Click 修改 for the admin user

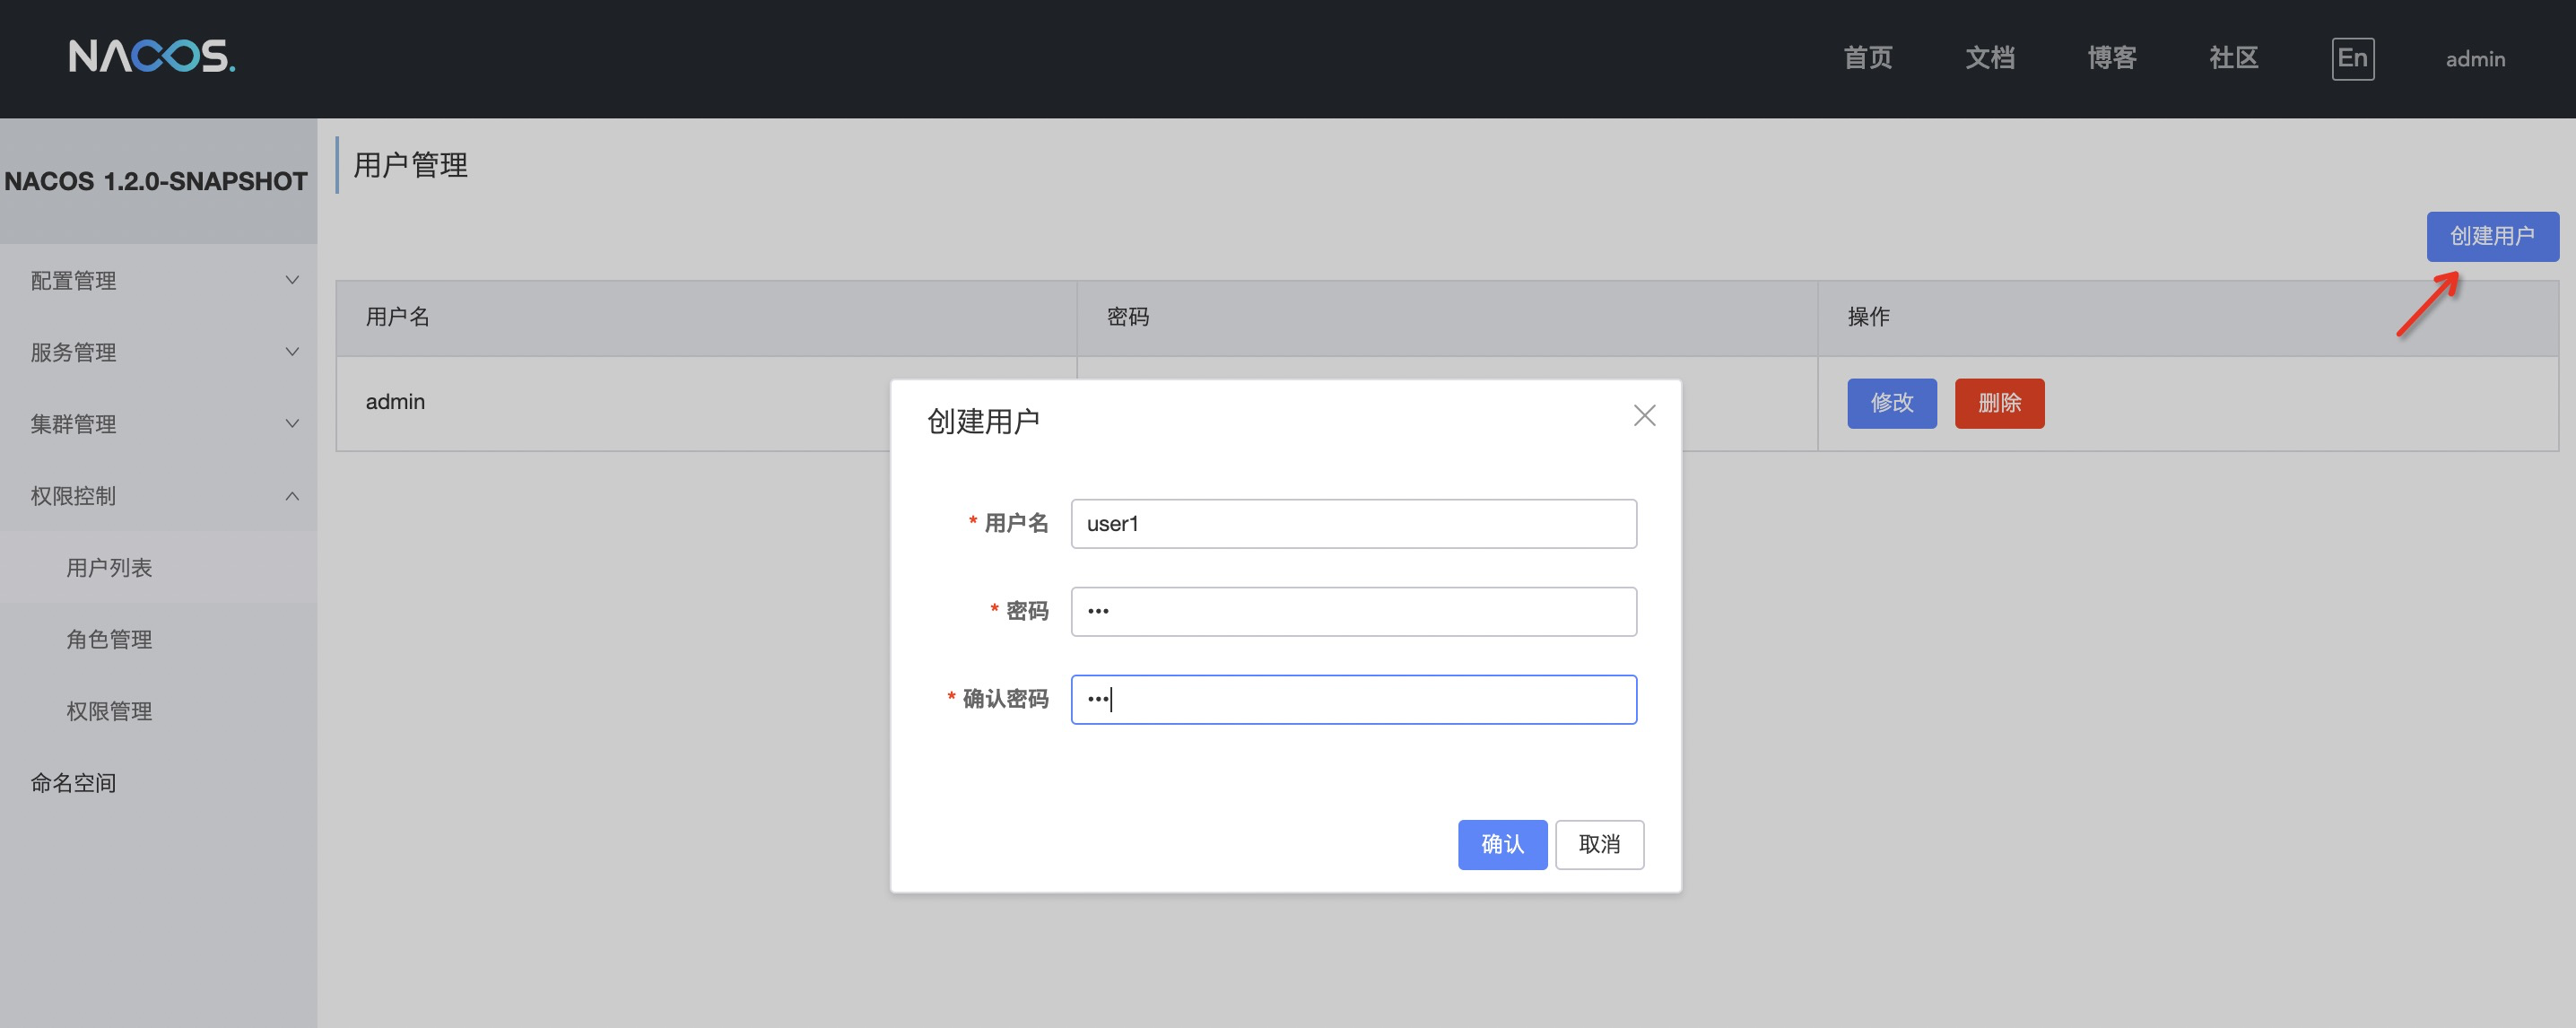pos(1891,403)
